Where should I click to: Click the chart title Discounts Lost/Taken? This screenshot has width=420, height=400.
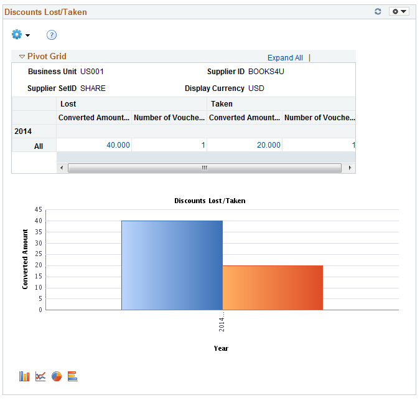click(210, 201)
